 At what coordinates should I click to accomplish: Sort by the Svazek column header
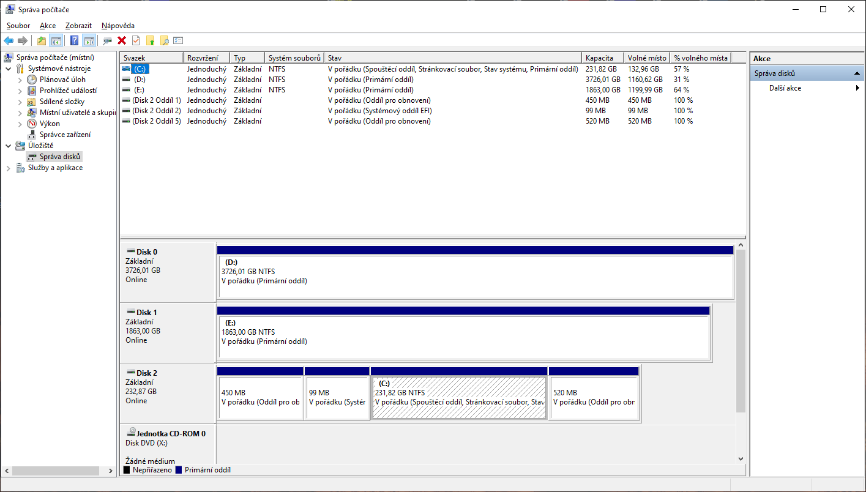tap(151, 58)
